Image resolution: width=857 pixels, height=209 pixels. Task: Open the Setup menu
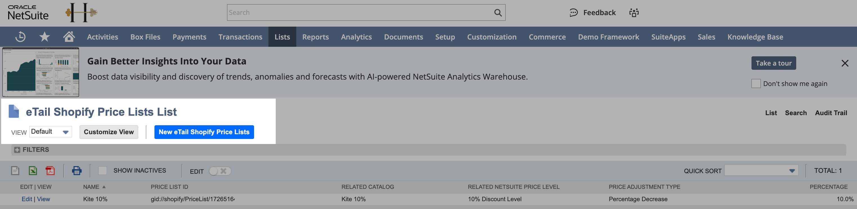445,37
